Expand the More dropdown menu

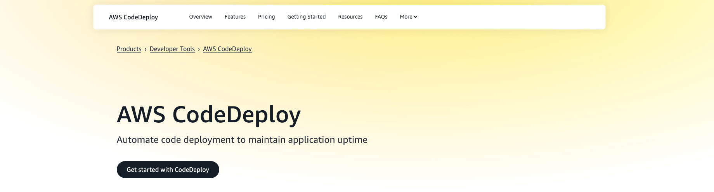pos(408,17)
